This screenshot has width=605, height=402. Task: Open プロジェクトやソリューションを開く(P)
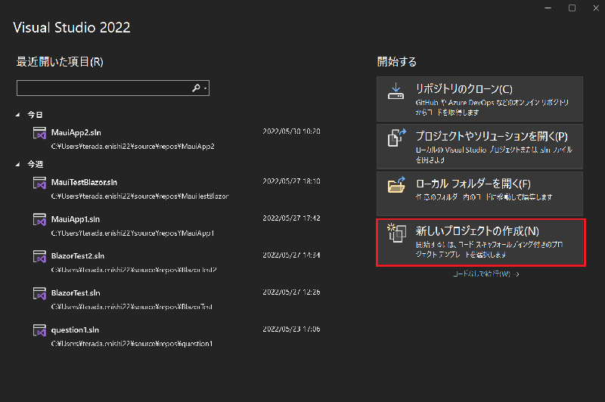pos(479,147)
